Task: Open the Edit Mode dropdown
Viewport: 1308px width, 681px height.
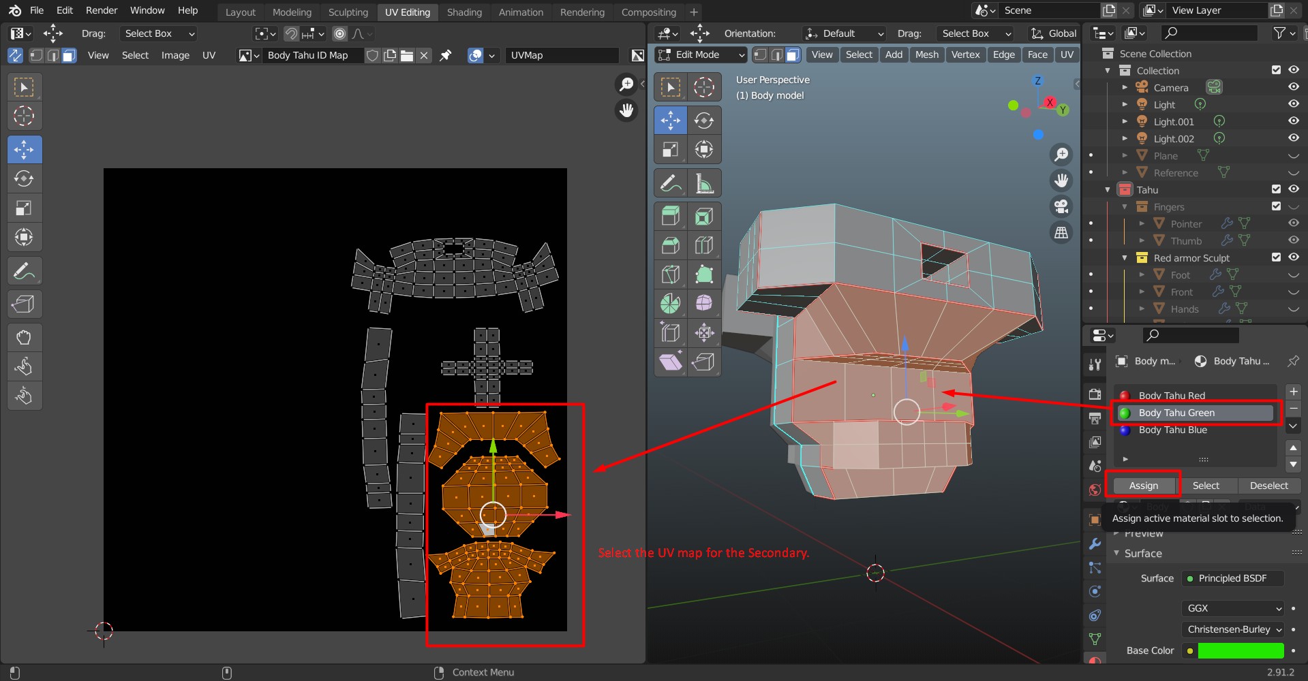Action: (x=701, y=54)
